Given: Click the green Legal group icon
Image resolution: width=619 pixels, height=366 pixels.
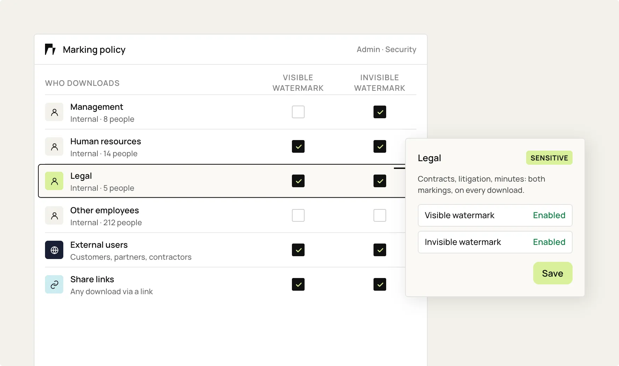Looking at the screenshot, I should [54, 181].
